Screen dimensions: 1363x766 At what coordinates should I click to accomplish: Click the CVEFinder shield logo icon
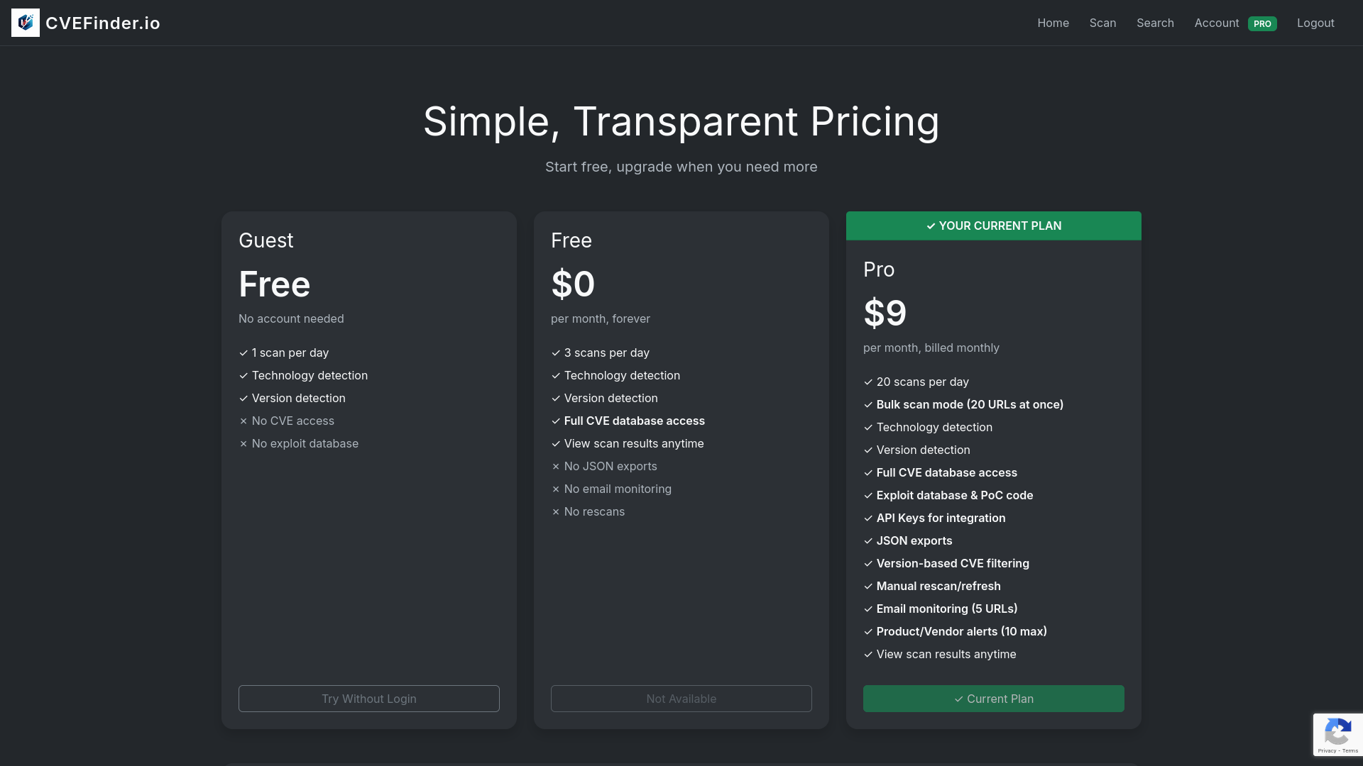(26, 23)
